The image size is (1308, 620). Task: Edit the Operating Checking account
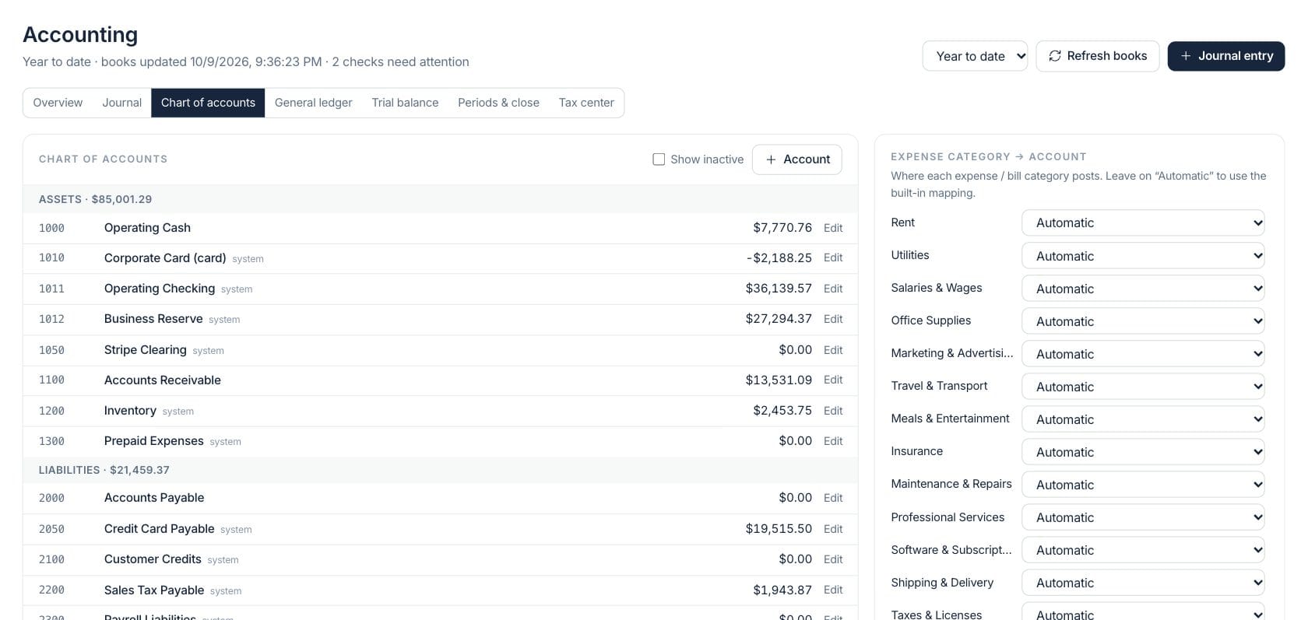pyautogui.click(x=833, y=289)
